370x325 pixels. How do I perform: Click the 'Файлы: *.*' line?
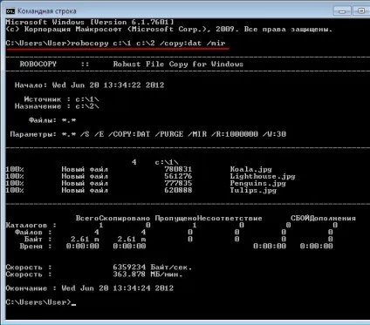(52, 120)
